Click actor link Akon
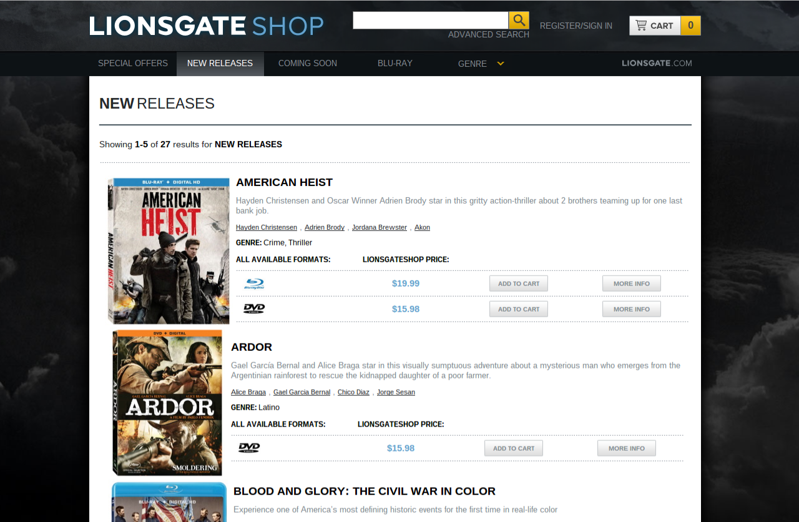 423,227
